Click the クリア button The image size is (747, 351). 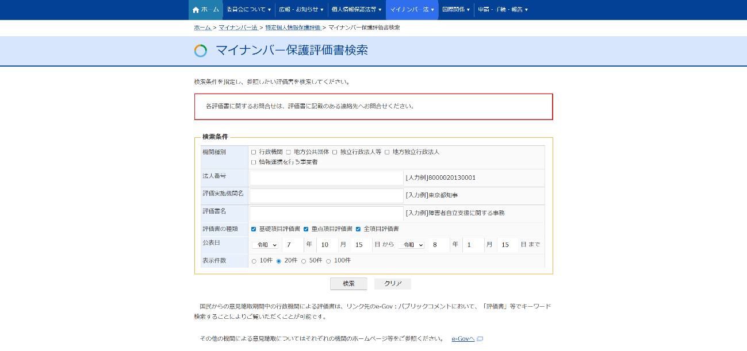pyautogui.click(x=392, y=283)
